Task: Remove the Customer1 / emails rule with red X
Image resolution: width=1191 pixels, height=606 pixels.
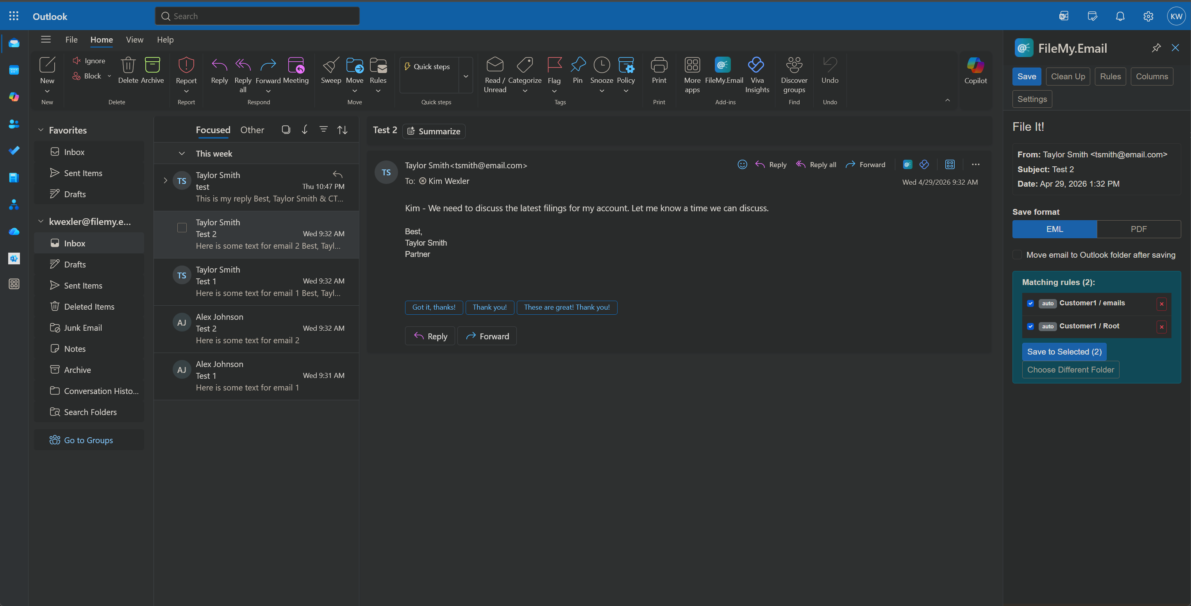Action: 1161,304
